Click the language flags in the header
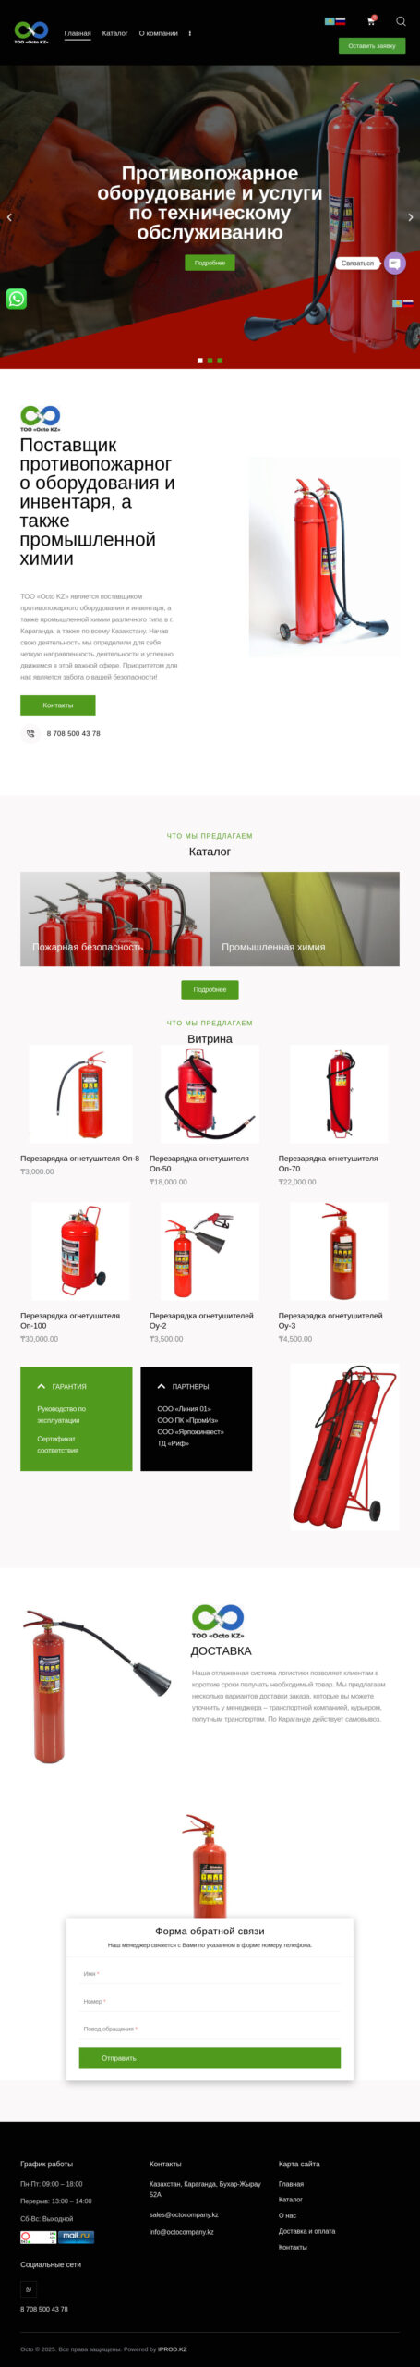420x2367 pixels. click(x=335, y=20)
